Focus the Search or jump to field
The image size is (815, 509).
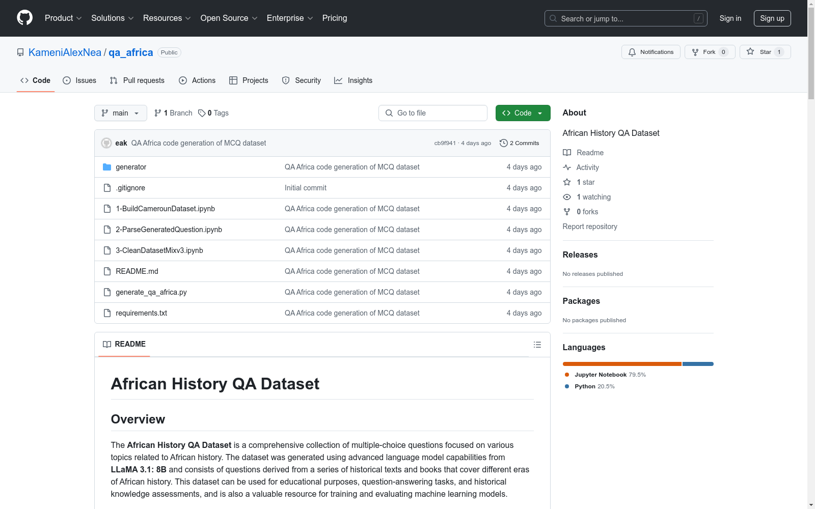pyautogui.click(x=626, y=18)
